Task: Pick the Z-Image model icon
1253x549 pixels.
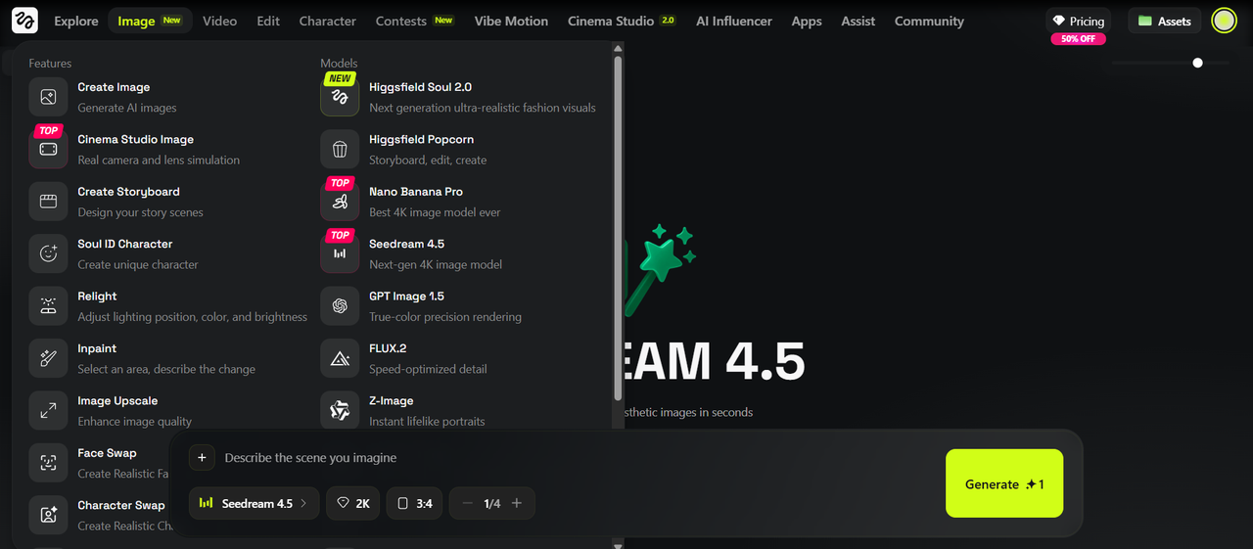Action: [x=340, y=411]
